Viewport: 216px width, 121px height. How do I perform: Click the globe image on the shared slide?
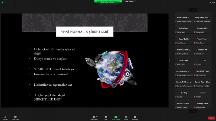pos(111,69)
